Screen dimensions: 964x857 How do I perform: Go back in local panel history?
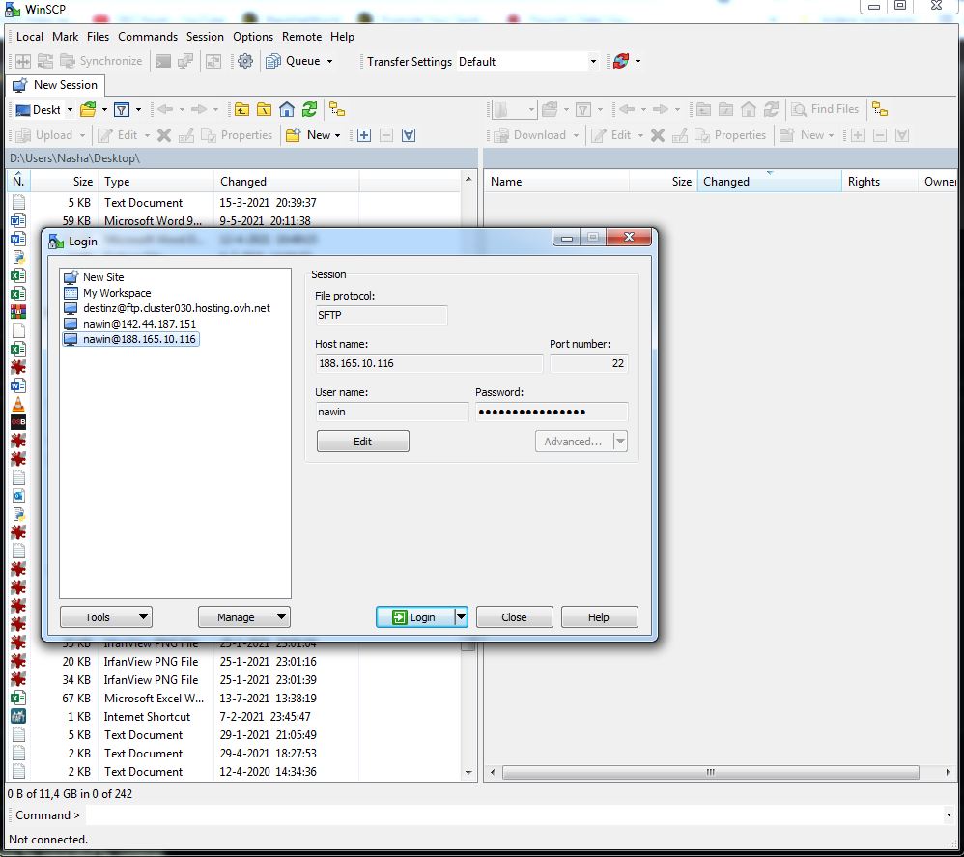[165, 110]
